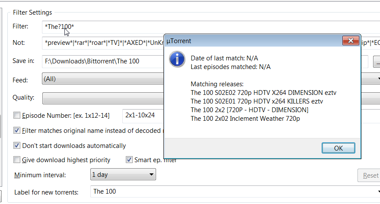Click 'Date of last match: N/A' text
Viewport: 380px width, 204px height.
pos(224,58)
